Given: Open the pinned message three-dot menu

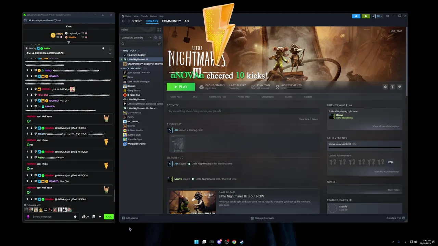Looking at the screenshot, I should click(x=110, y=49).
